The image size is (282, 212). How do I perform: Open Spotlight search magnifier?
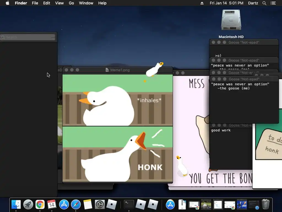264,3
